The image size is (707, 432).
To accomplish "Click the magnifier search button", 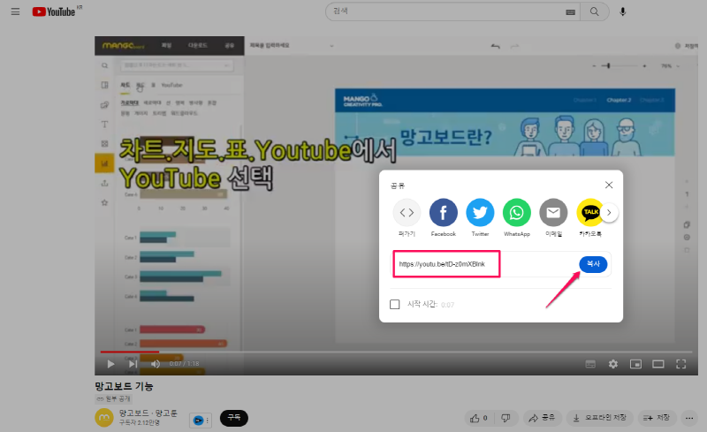I will (594, 11).
